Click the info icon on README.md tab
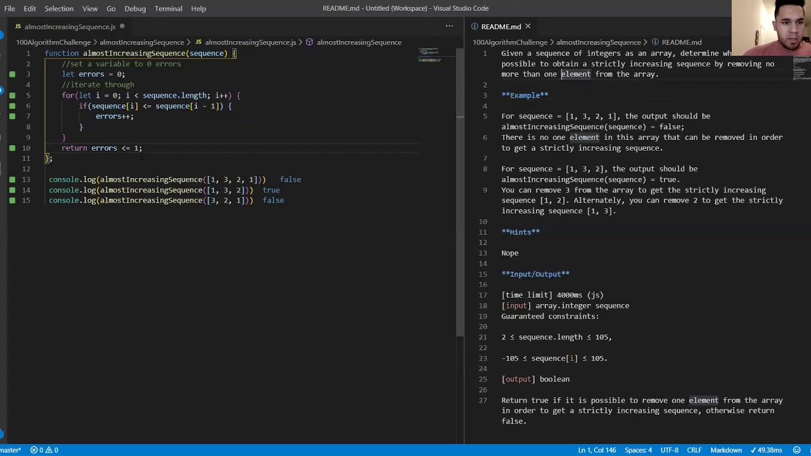The height and width of the screenshot is (456, 811). [475, 27]
